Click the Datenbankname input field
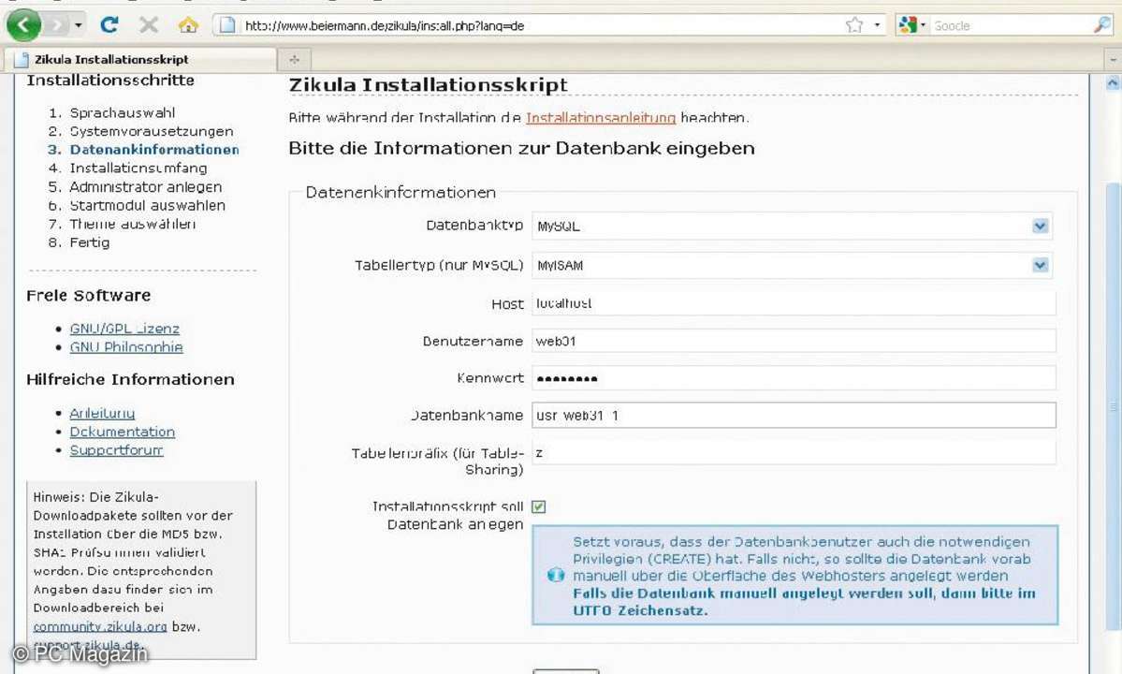The height and width of the screenshot is (674, 1122). pos(794,416)
